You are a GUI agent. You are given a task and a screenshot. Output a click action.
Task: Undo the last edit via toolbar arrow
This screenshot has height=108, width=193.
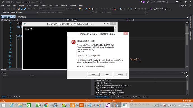(29, 9)
